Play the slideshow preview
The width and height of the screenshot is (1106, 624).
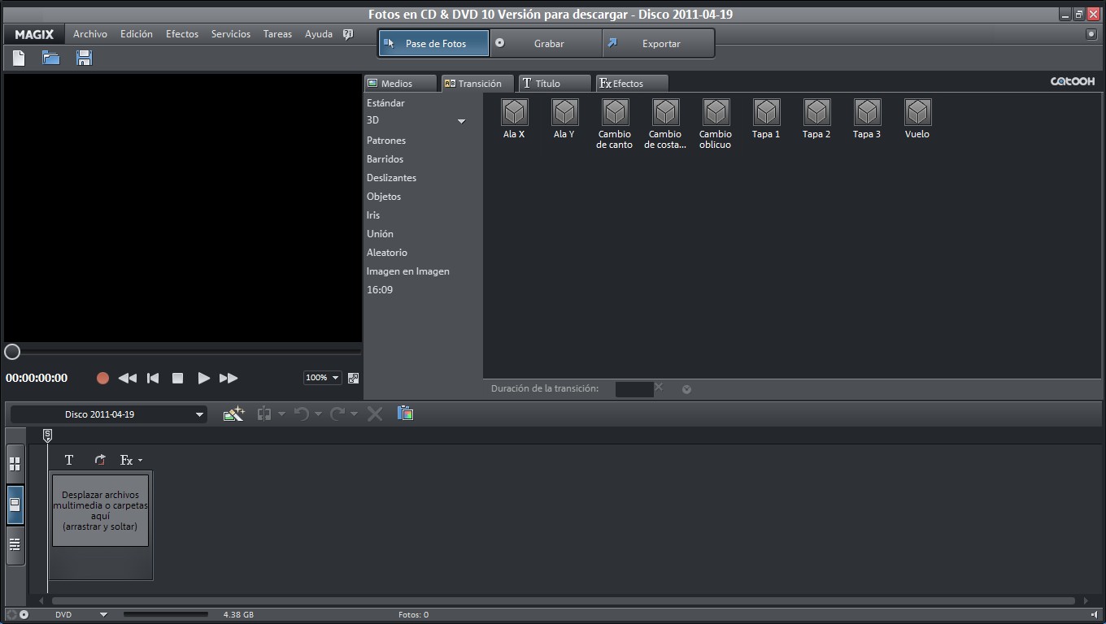coord(203,378)
